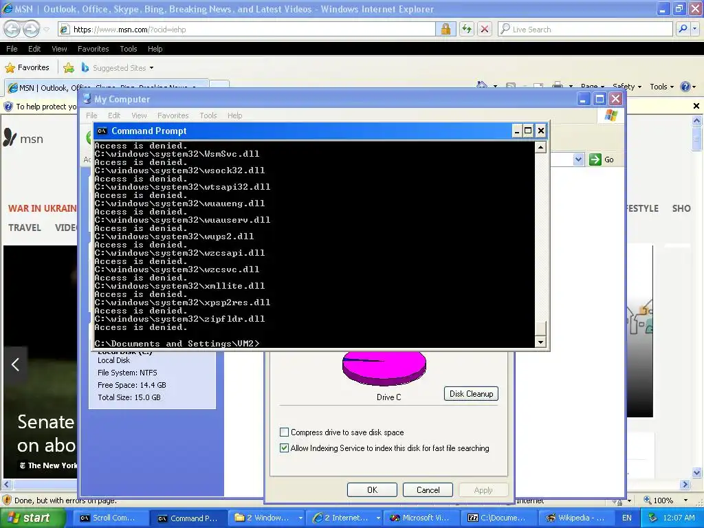704x528 pixels.
Task: Click the IE Back arrow button
Action: tap(12, 29)
